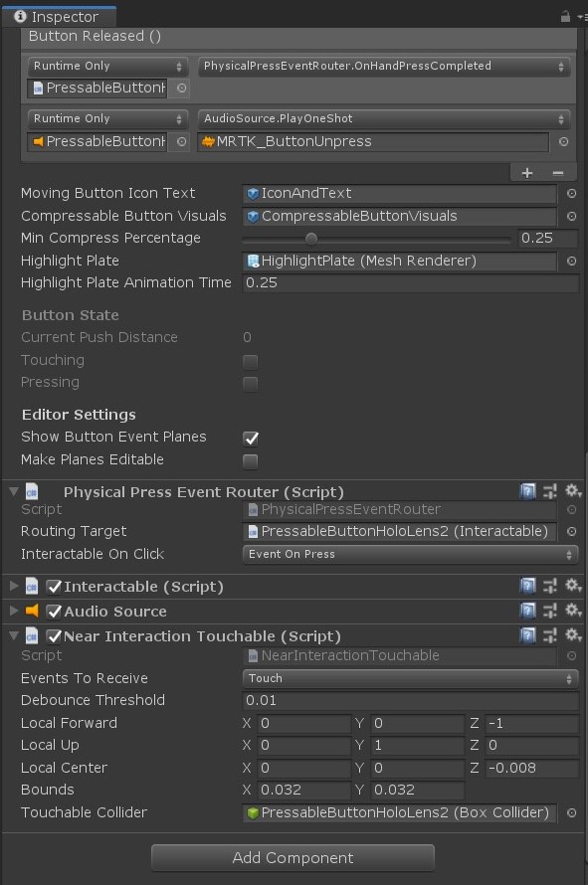
Task: Click Highlight Plate Animation Time field
Action: 411,282
